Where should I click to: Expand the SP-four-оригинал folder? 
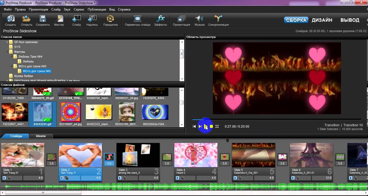pos(7,42)
